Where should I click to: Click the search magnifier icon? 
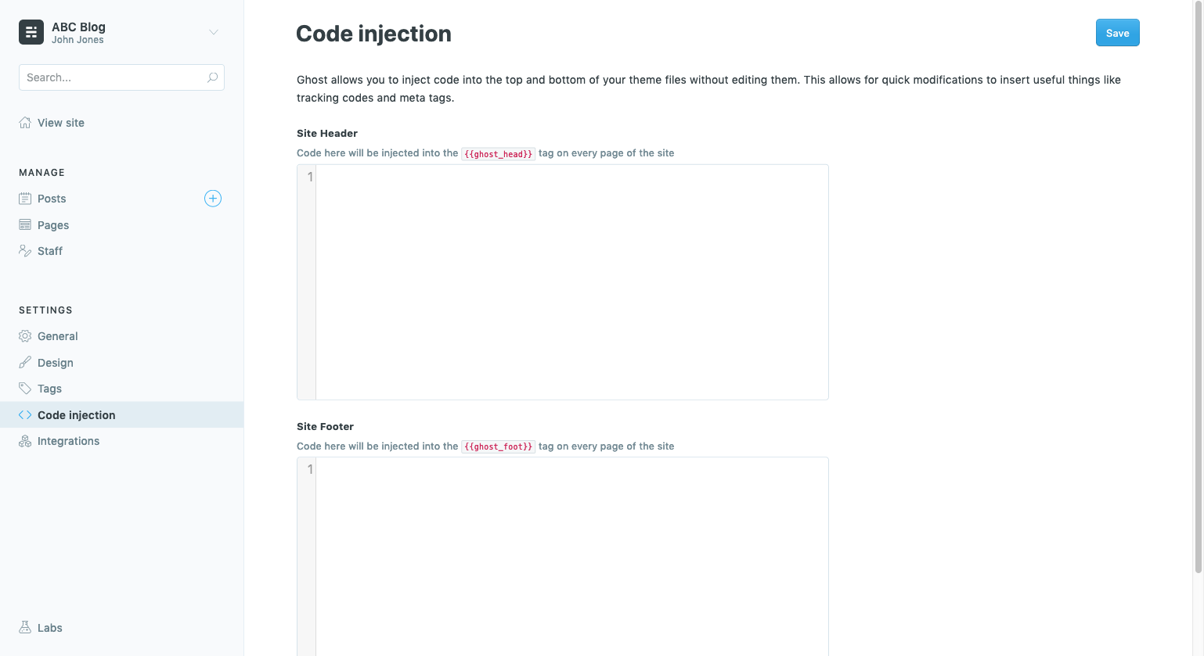pos(212,77)
